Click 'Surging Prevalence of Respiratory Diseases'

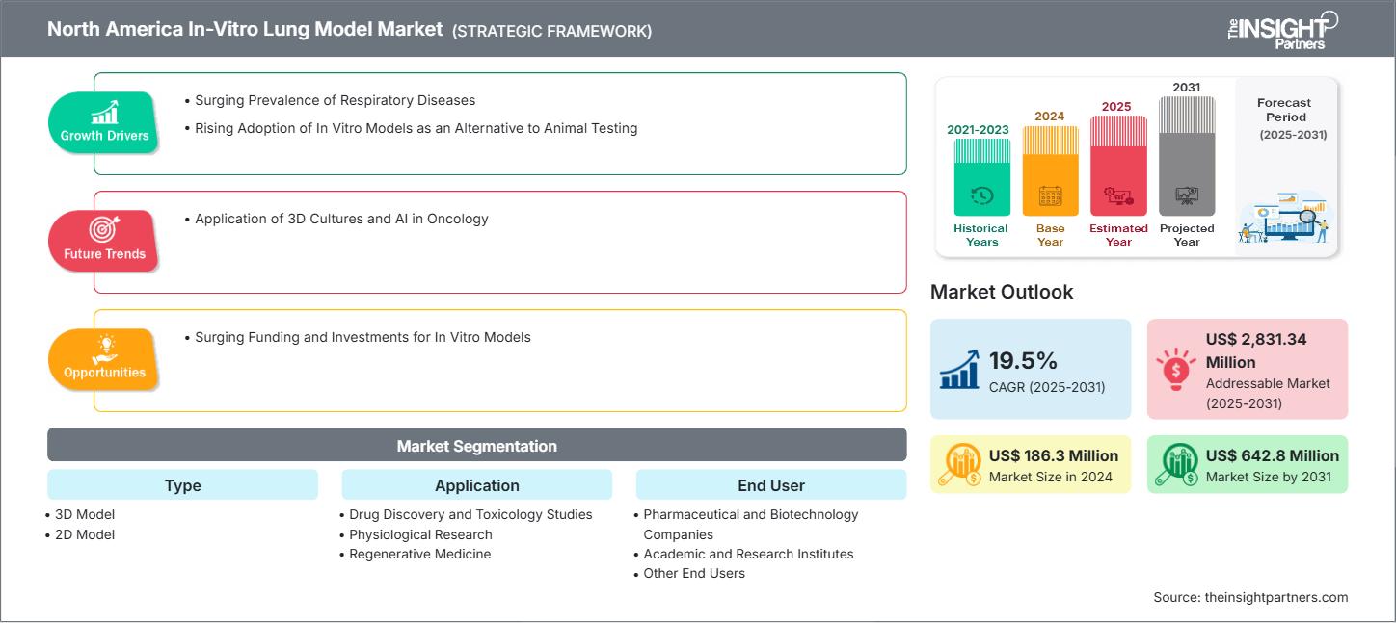click(335, 100)
